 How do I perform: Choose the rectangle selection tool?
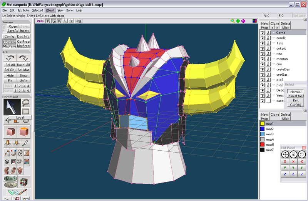26,111
